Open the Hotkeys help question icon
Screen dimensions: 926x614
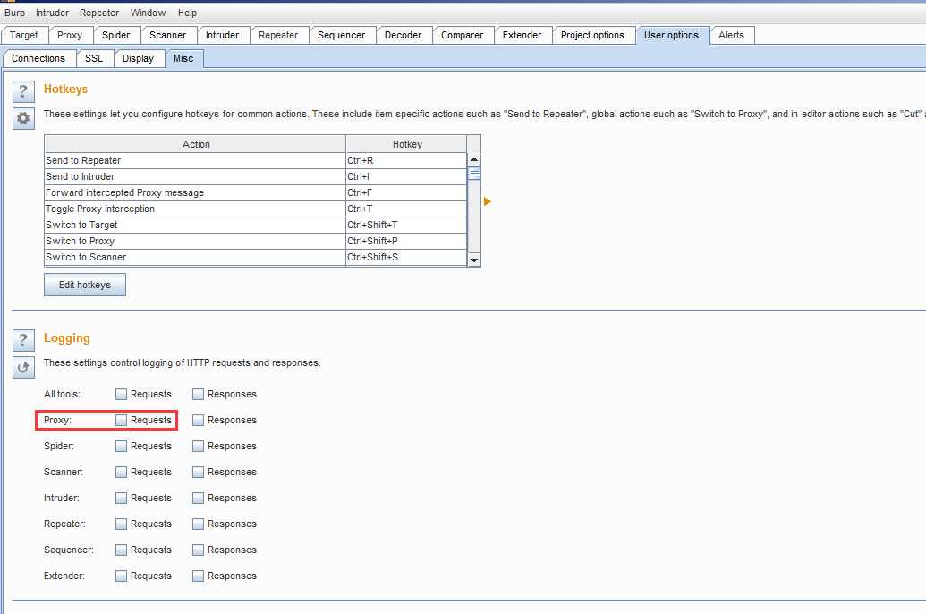tap(23, 91)
